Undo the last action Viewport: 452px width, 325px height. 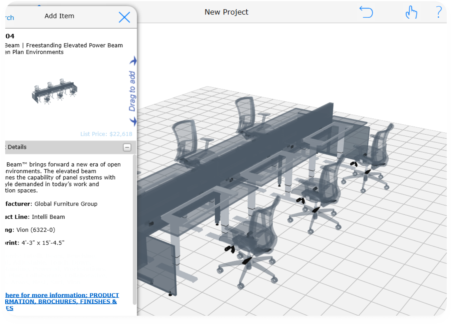pyautogui.click(x=366, y=12)
